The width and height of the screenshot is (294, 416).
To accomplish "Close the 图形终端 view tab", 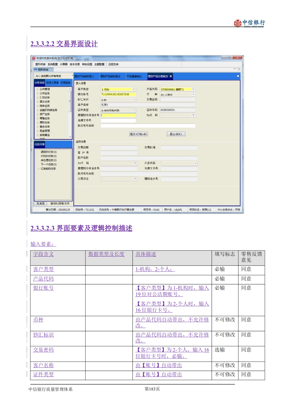I will click(x=51, y=70).
